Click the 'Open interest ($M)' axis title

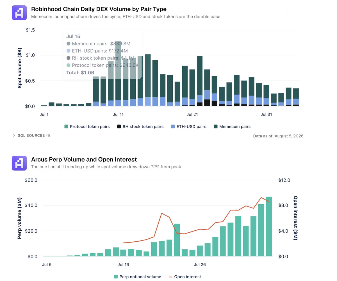pos(295,218)
